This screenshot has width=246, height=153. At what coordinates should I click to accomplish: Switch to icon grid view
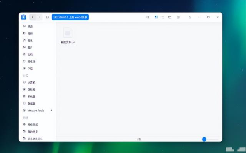point(156,17)
